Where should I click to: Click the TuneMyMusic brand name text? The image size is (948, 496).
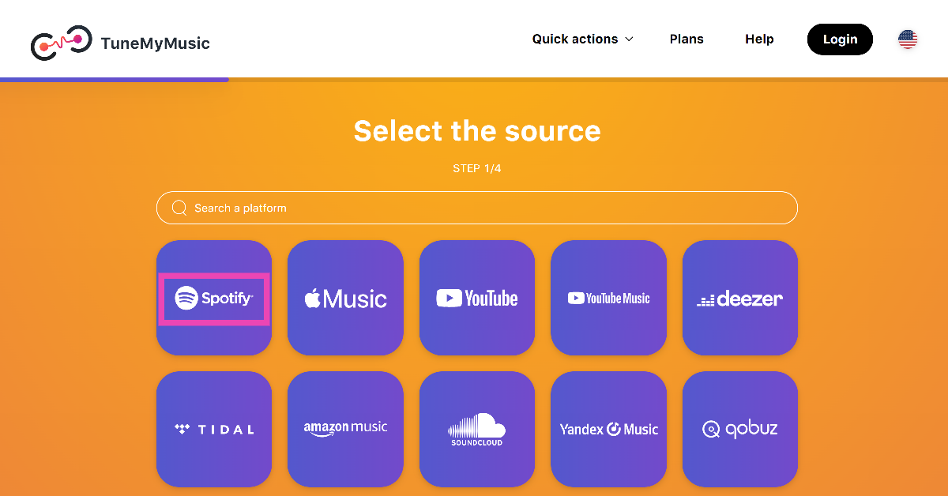pyautogui.click(x=156, y=43)
